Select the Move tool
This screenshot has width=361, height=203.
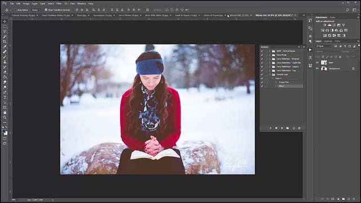pos(5,21)
